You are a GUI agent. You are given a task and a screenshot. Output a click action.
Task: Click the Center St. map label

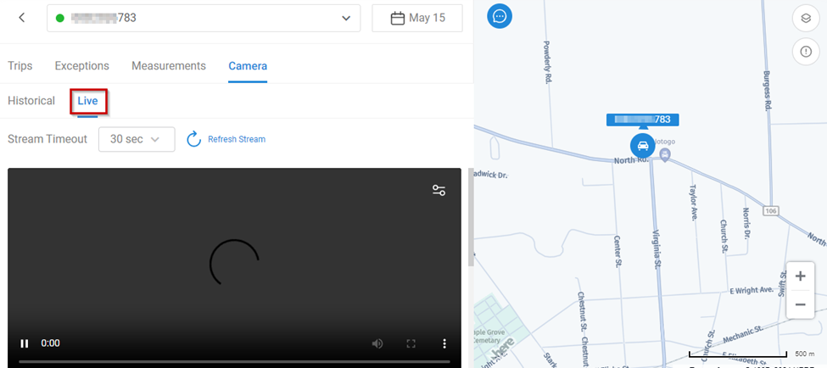point(617,252)
